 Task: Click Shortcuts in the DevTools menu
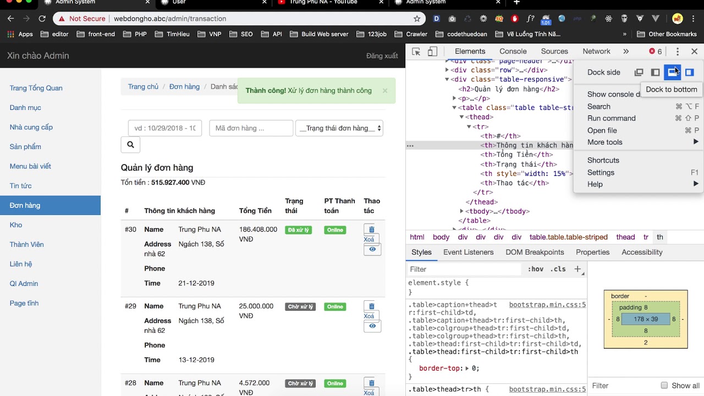click(639, 160)
